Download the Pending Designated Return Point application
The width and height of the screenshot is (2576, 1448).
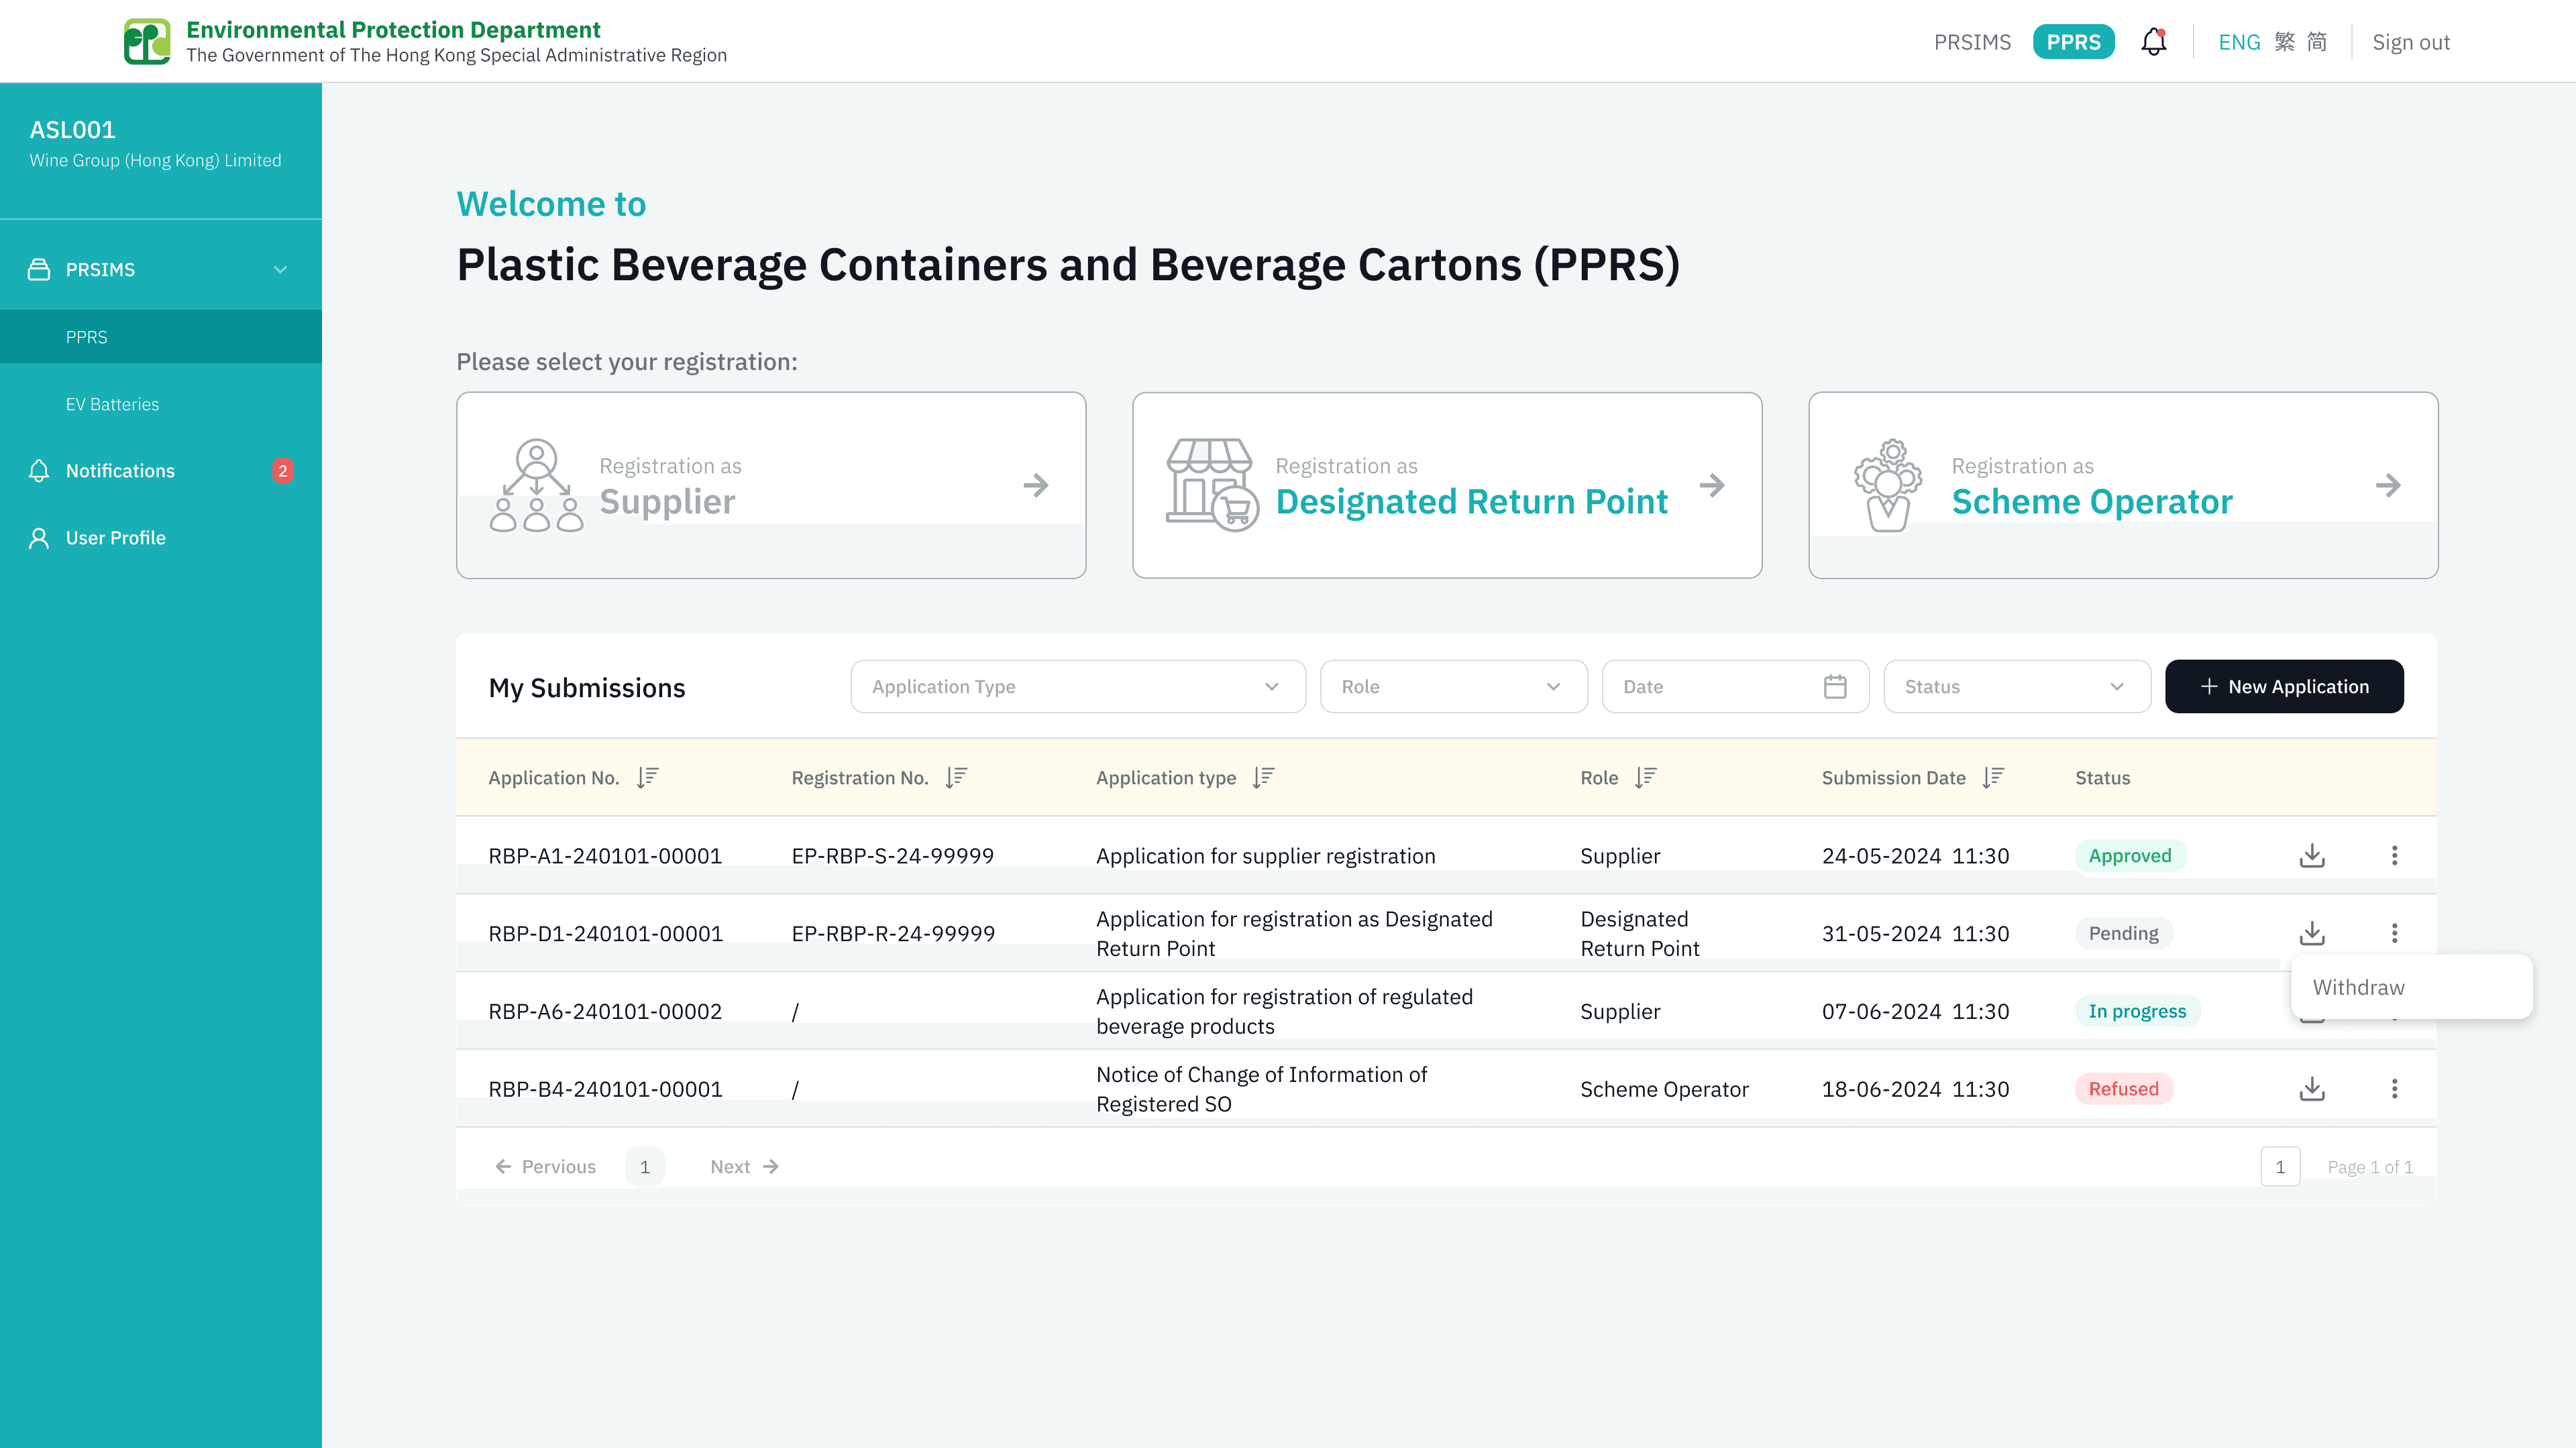coord(2312,933)
